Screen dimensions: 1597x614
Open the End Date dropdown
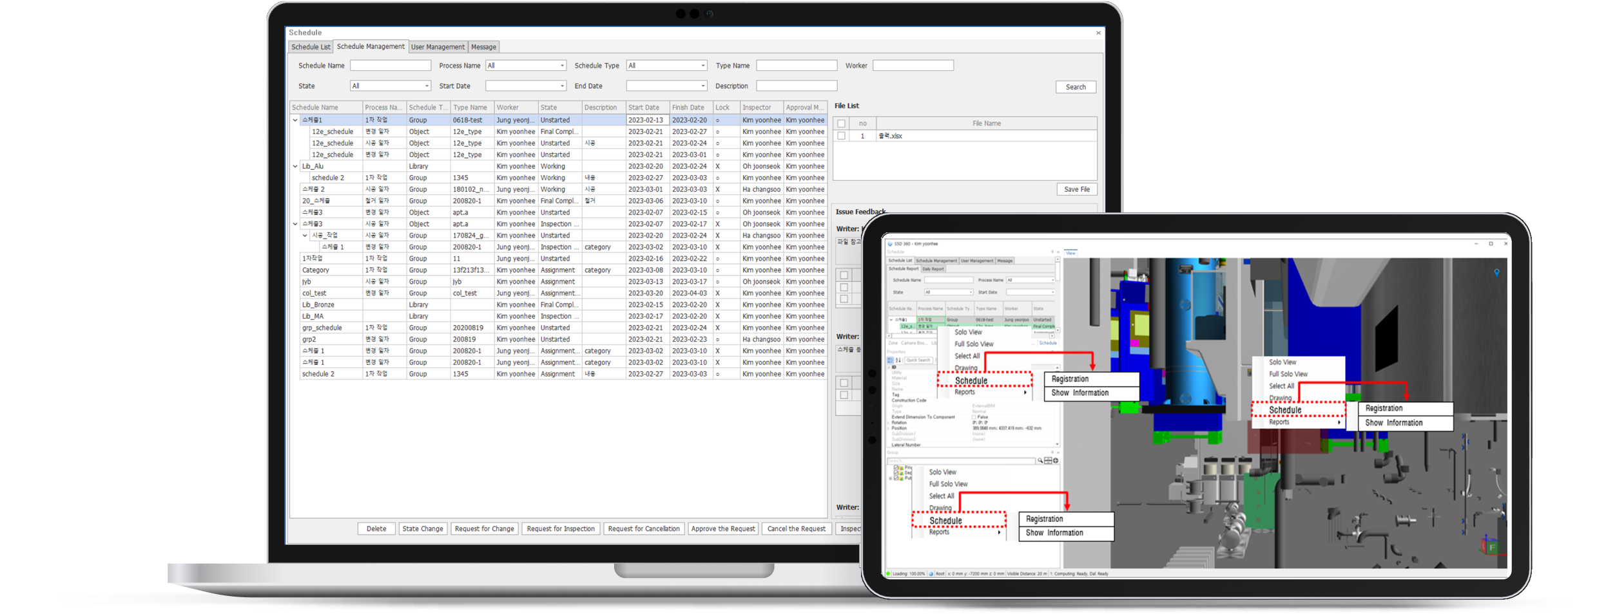(702, 86)
